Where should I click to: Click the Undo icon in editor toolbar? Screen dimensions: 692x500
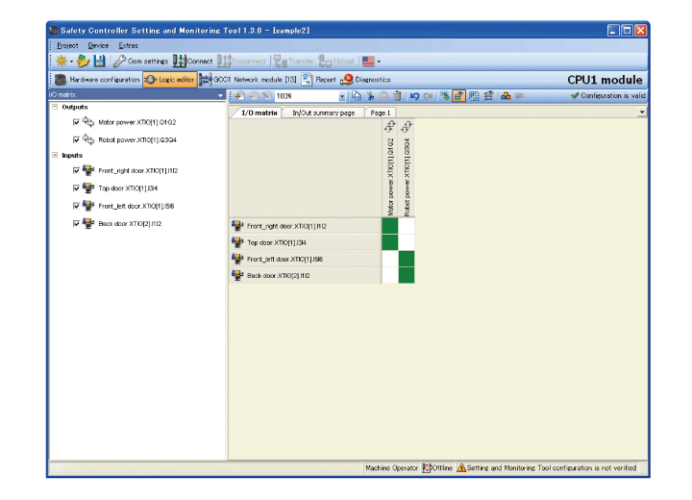(413, 96)
